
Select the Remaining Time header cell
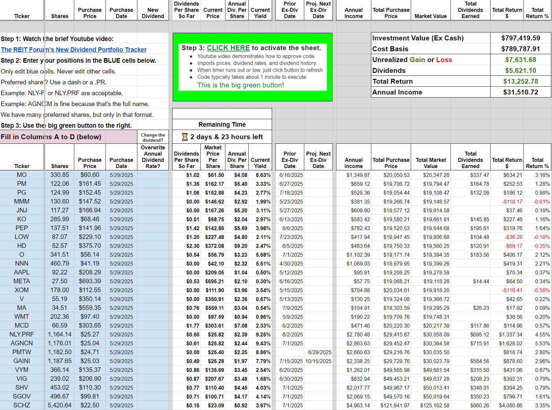(x=222, y=124)
